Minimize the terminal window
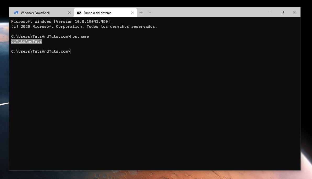 tap(270, 12)
